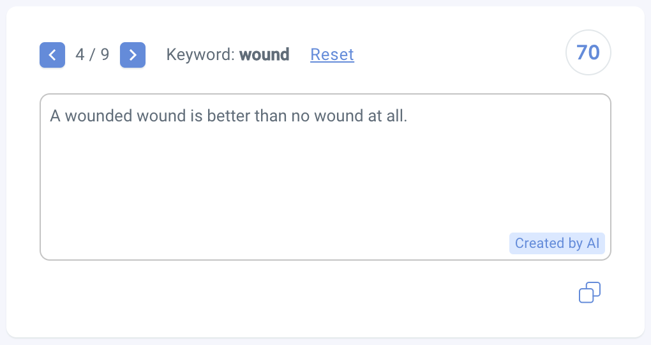
Task: Click the Created by AI badge
Action: coord(557,243)
